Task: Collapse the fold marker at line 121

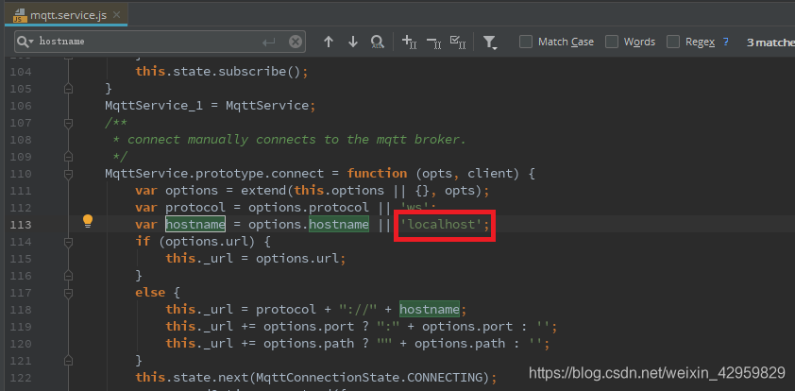Action: pos(68,361)
